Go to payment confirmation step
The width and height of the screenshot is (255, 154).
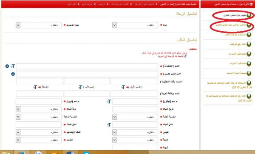[x=72, y=4]
